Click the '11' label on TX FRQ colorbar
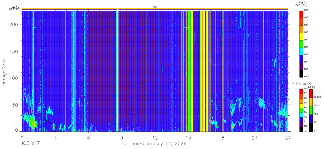The height and width of the screenshot is (149, 324). pos(306,122)
